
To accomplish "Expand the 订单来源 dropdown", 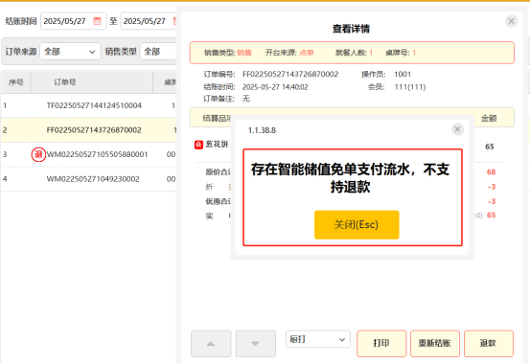I will coord(70,52).
